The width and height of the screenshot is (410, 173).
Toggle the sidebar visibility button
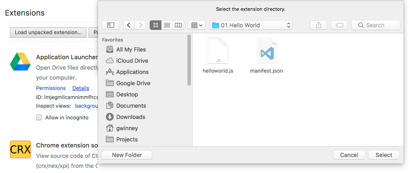(110, 25)
